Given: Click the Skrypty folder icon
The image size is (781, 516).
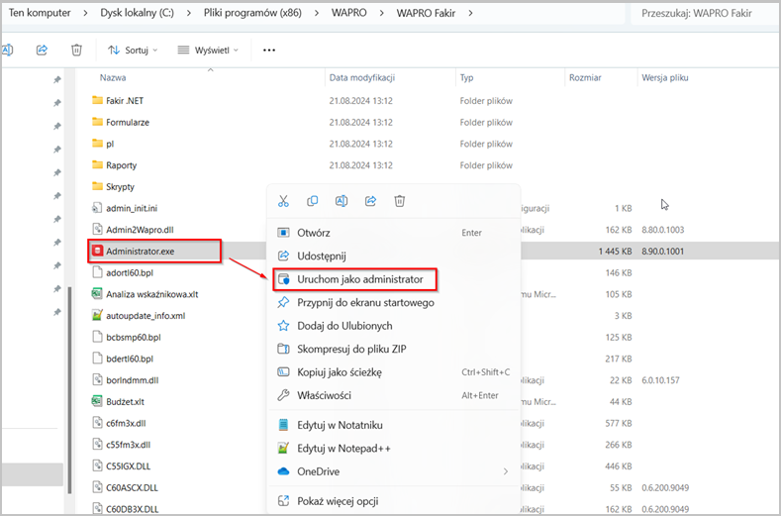Looking at the screenshot, I should pyautogui.click(x=98, y=186).
